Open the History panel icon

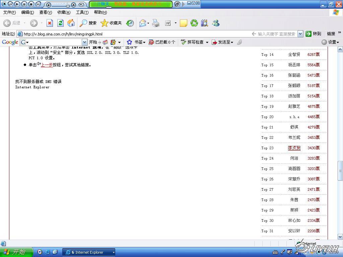coord(130,23)
